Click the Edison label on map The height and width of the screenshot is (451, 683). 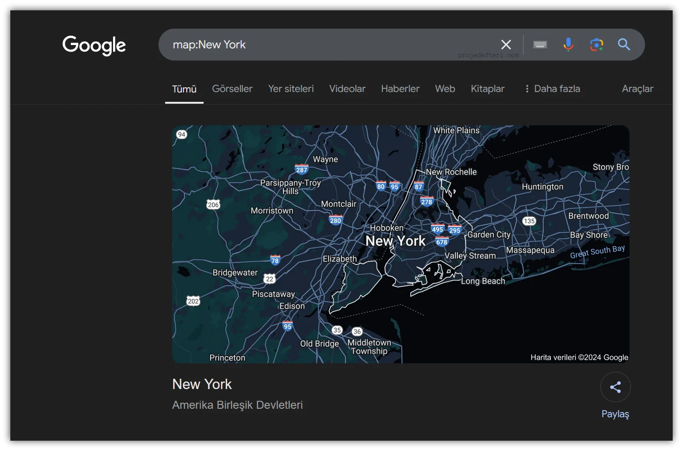(x=292, y=306)
